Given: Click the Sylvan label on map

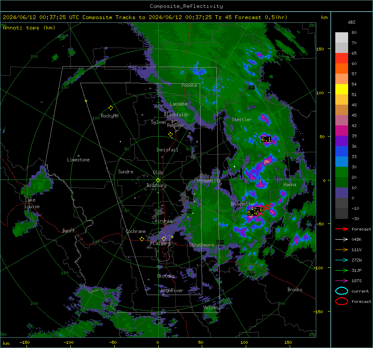Looking at the screenshot, I should [x=158, y=122].
